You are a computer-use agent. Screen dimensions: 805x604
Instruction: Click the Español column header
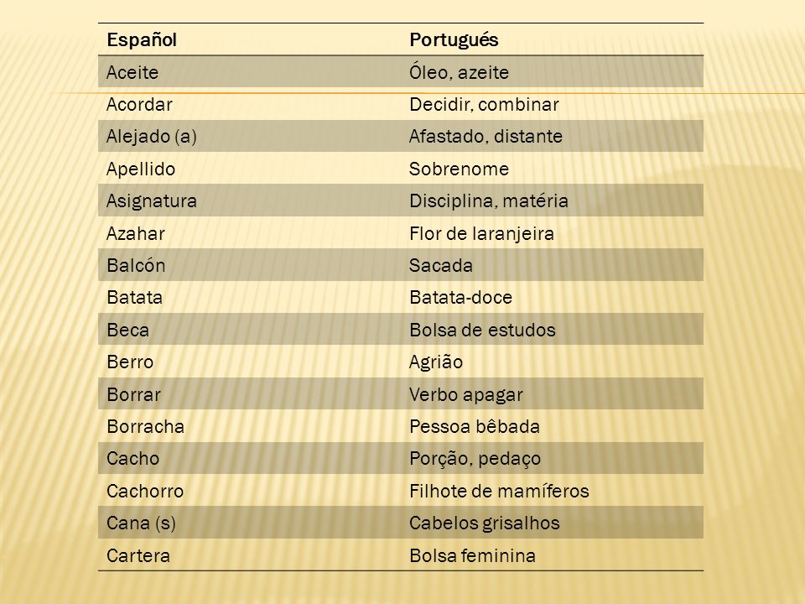tap(142, 40)
